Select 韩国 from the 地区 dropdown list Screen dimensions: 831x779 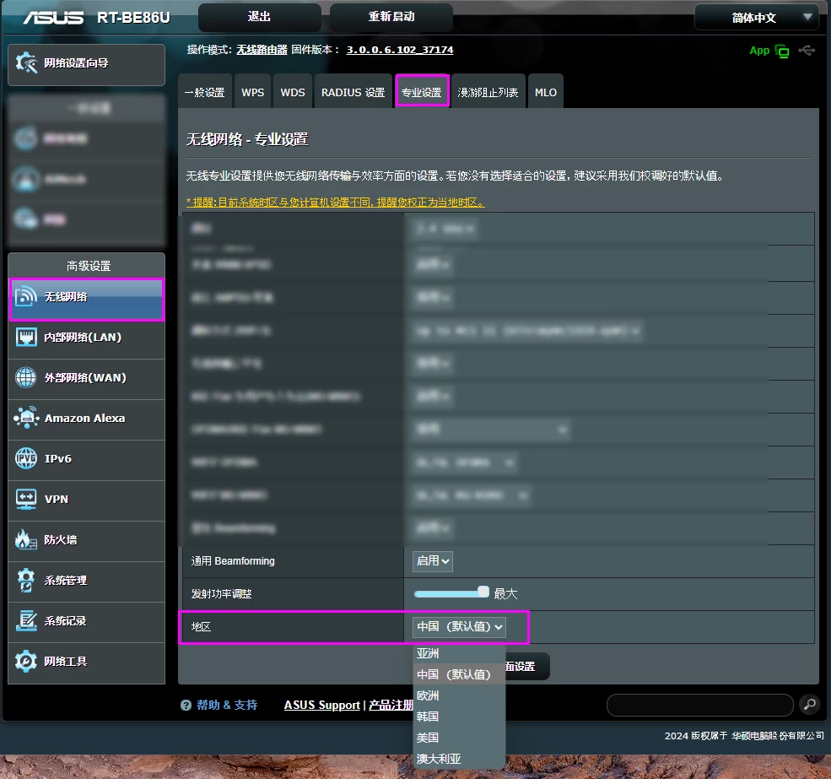[x=427, y=717]
